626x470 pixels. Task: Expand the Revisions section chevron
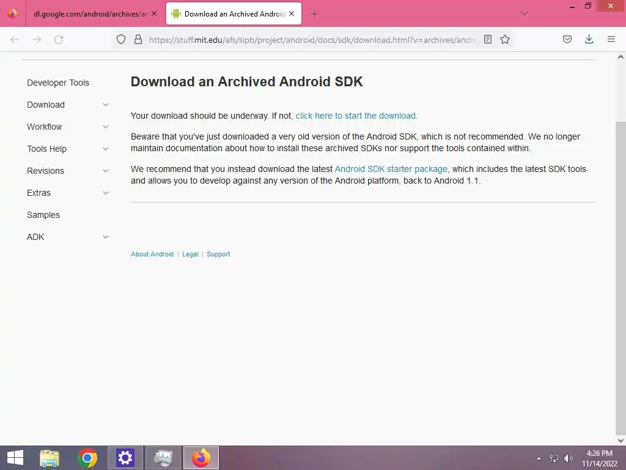[106, 171]
